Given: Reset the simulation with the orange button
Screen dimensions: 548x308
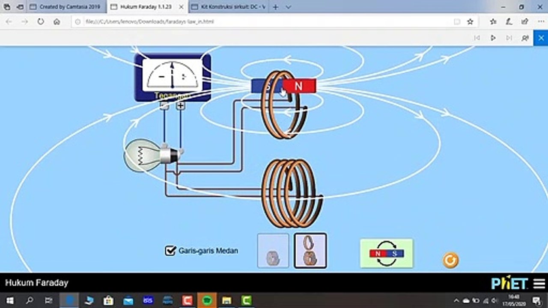Looking at the screenshot, I should (450, 260).
